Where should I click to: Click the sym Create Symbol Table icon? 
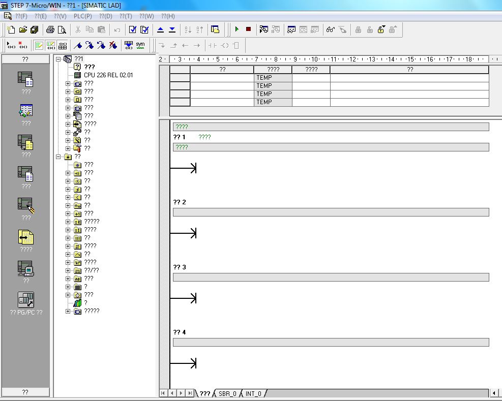(x=140, y=45)
